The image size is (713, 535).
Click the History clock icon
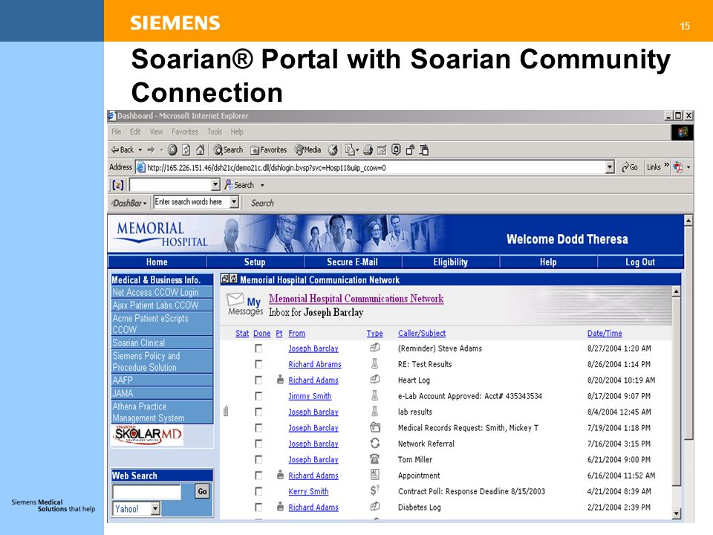[x=333, y=149]
